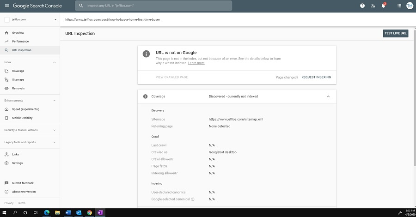
Task: Open File Explorer from the taskbar
Action: click(57, 212)
